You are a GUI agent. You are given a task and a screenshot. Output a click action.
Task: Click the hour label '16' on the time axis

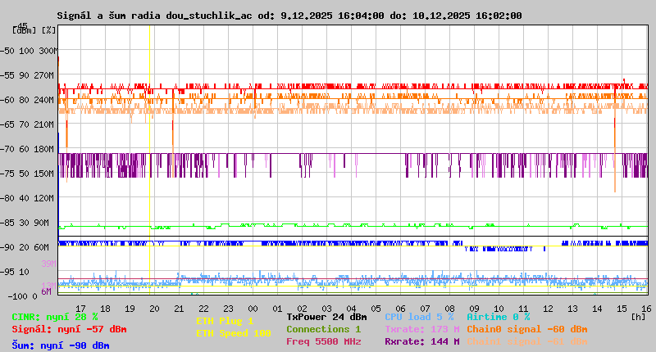point(646,309)
